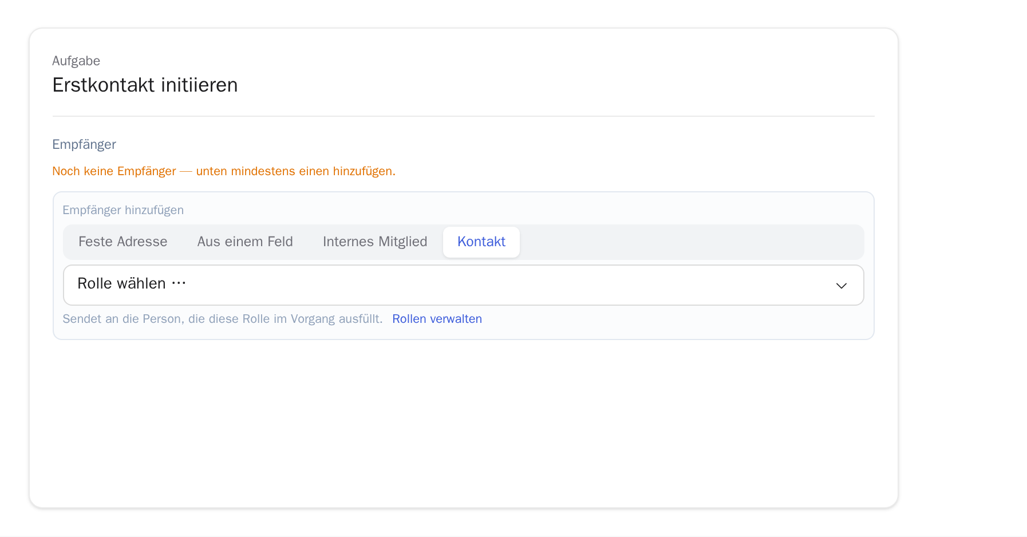The height and width of the screenshot is (537, 1027).
Task: Click the Sendet an die Person hint
Action: 223,319
